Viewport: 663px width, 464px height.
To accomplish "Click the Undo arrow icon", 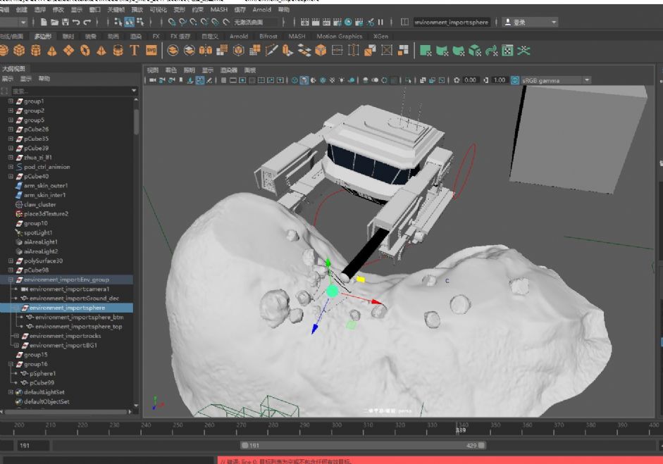I will (76, 22).
